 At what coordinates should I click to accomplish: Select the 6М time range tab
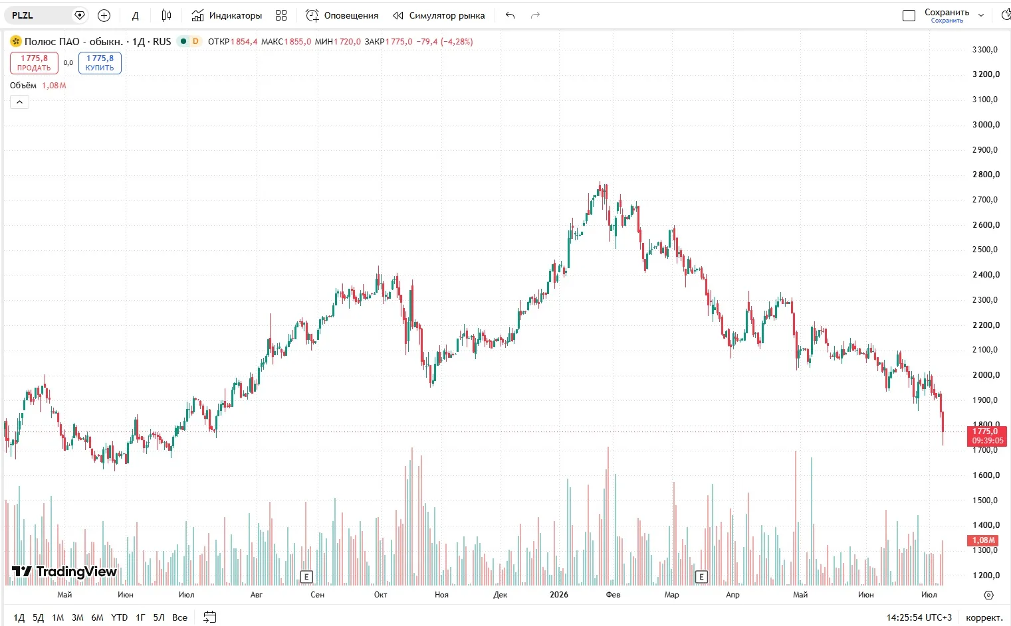pyautogui.click(x=97, y=617)
